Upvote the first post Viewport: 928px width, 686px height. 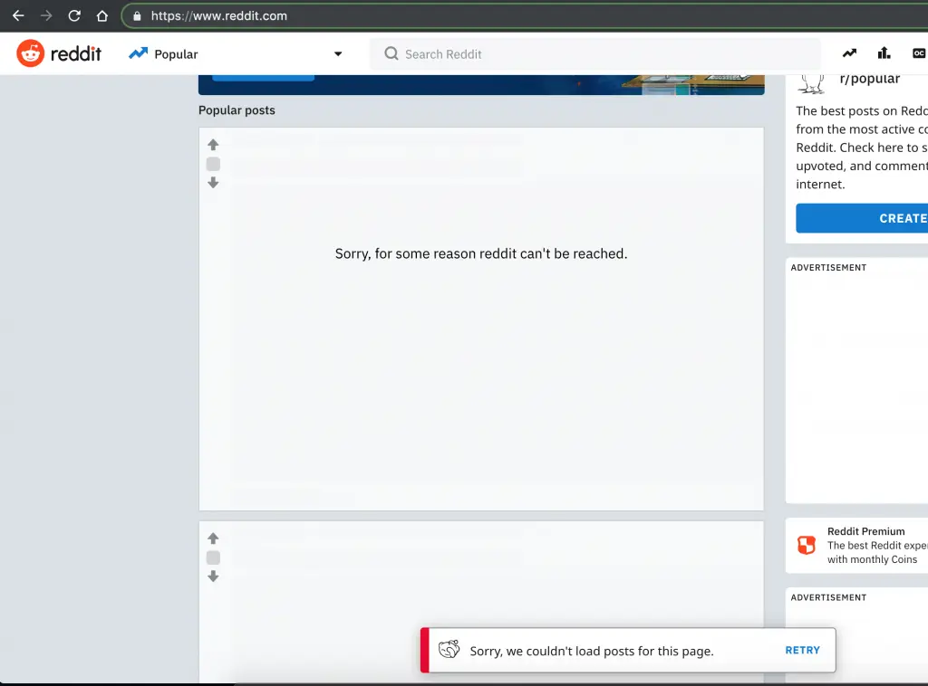click(x=213, y=144)
